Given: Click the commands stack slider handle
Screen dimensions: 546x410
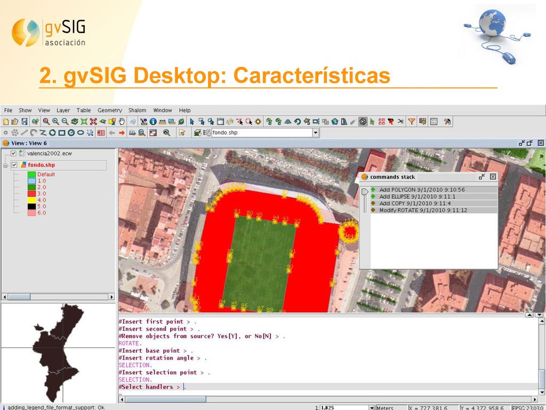Looking at the screenshot, I should (365, 192).
